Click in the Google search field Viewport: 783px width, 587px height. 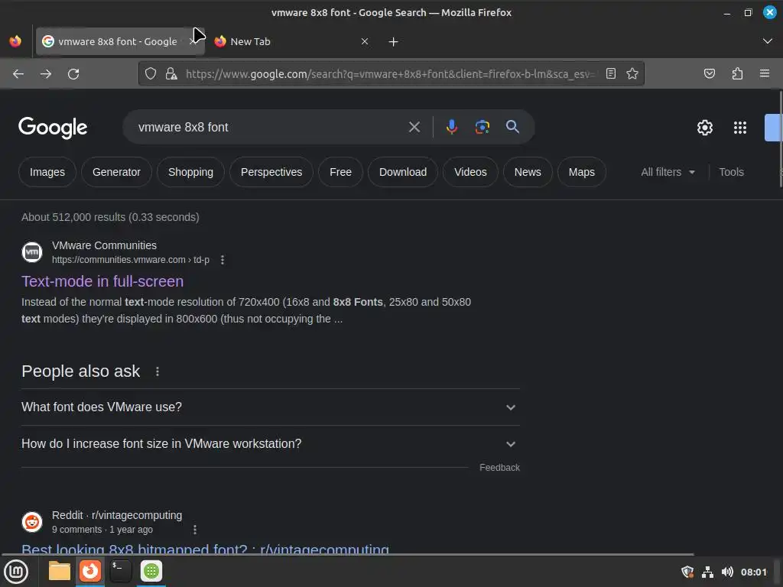(x=268, y=128)
